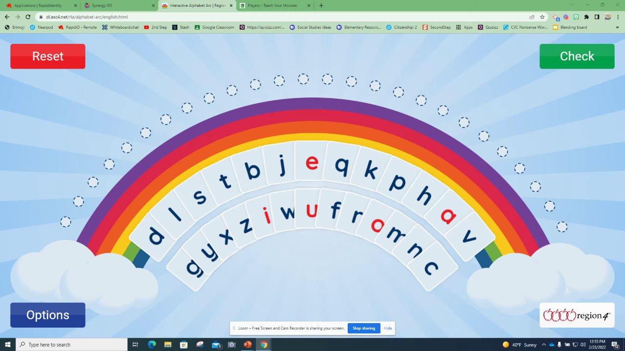625x351 pixels.
Task: Select the letter h tile
Action: point(424,196)
